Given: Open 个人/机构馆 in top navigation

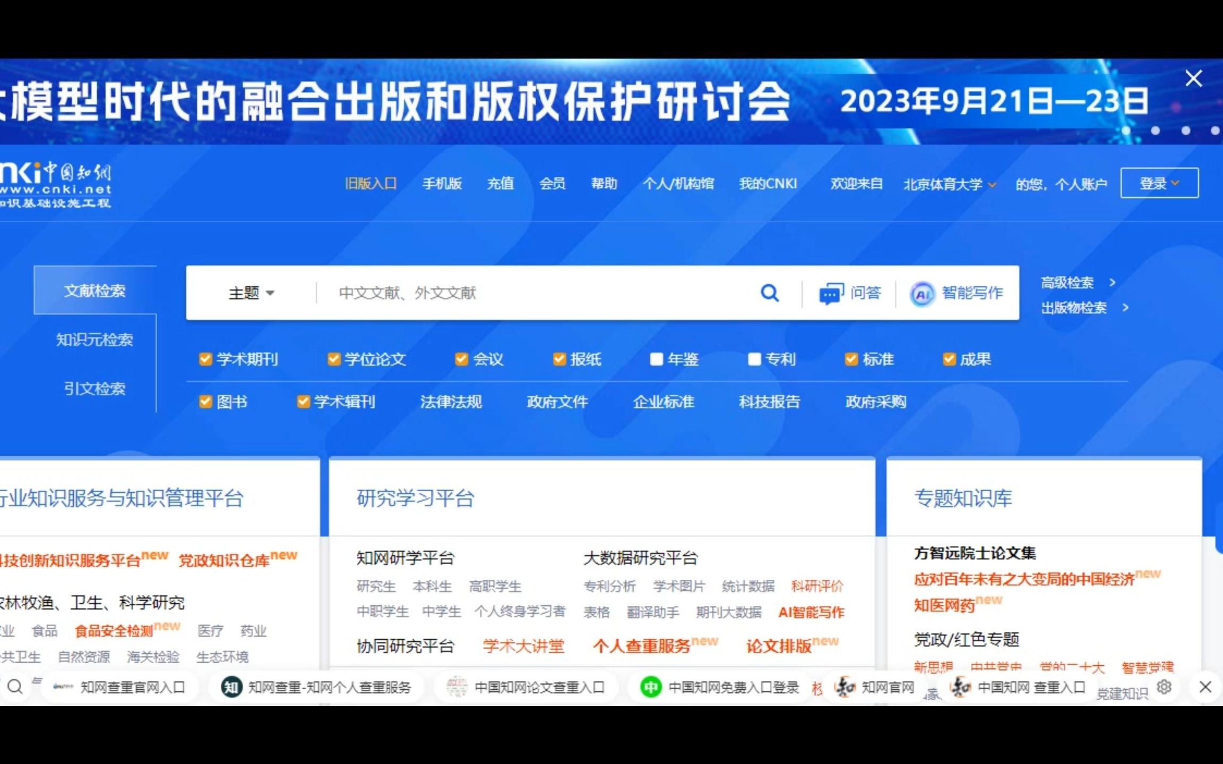Looking at the screenshot, I should [678, 184].
